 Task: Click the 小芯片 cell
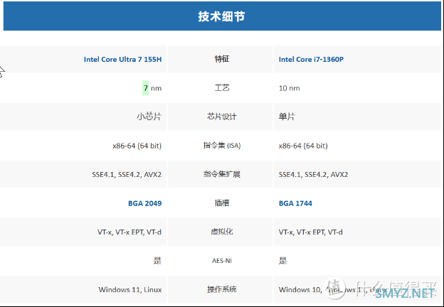pos(149,117)
